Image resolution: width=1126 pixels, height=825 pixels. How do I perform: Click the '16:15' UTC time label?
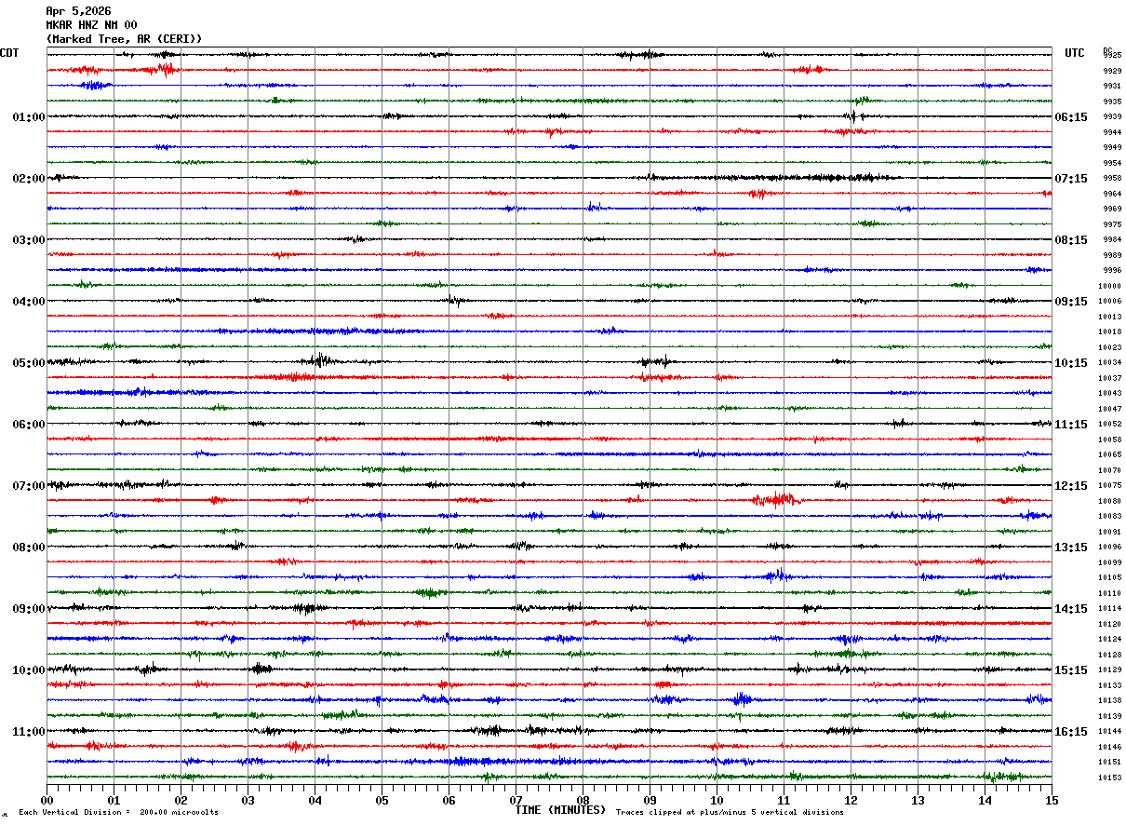click(1071, 732)
